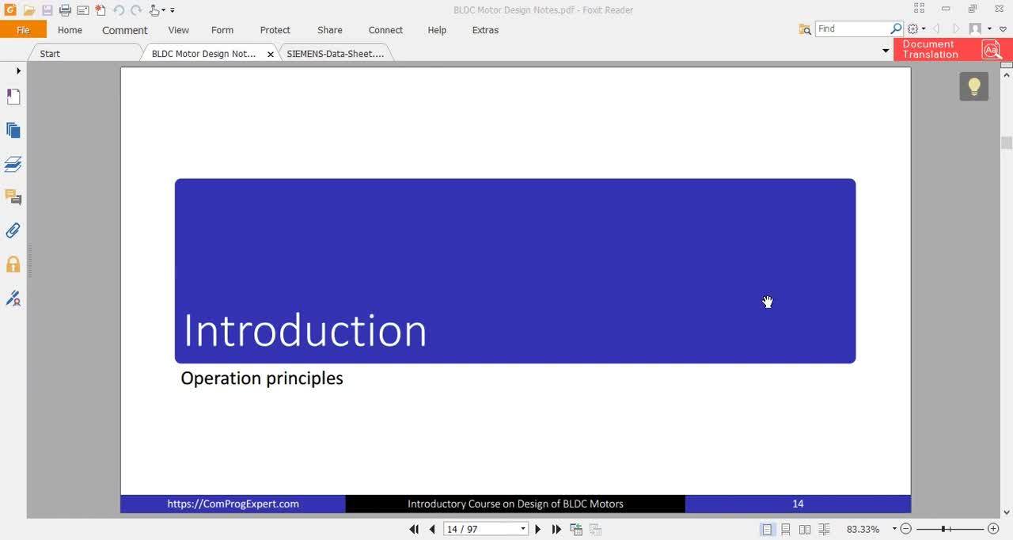Print the document with the printer icon

[65, 10]
